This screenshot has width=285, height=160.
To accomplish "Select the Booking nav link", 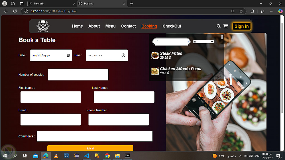I will tap(149, 26).
